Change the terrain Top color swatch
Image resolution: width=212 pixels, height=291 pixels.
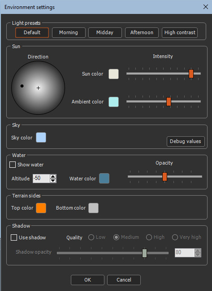point(41,208)
